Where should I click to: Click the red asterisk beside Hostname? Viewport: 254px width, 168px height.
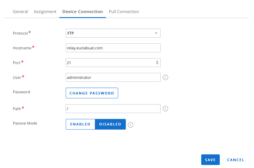coord(33,46)
